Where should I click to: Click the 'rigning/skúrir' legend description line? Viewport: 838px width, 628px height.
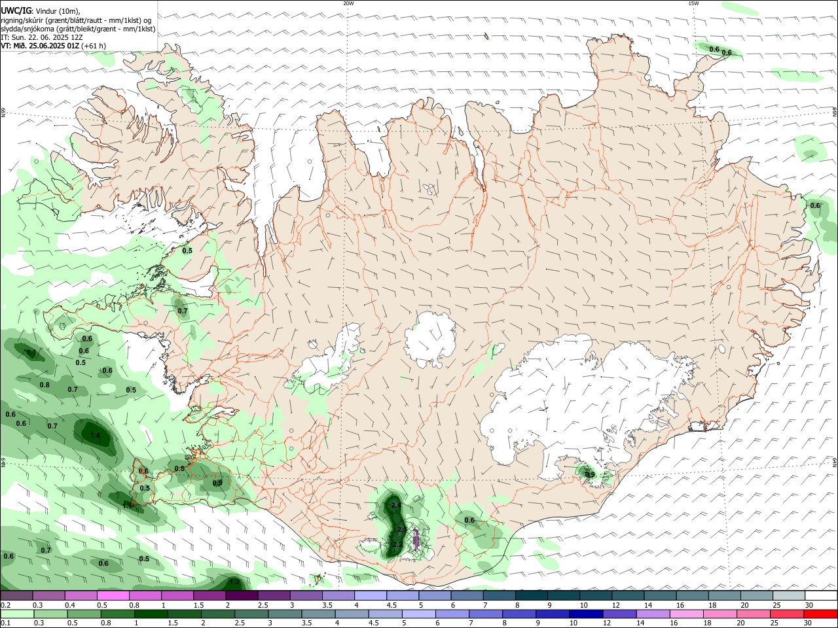click(76, 20)
